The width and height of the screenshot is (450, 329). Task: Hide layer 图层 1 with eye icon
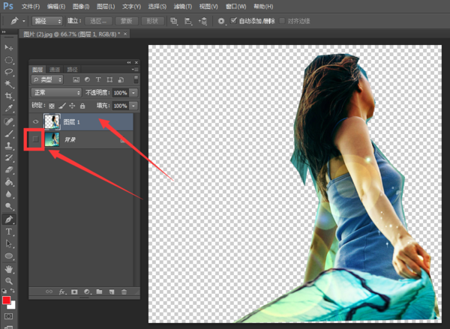tap(35, 121)
